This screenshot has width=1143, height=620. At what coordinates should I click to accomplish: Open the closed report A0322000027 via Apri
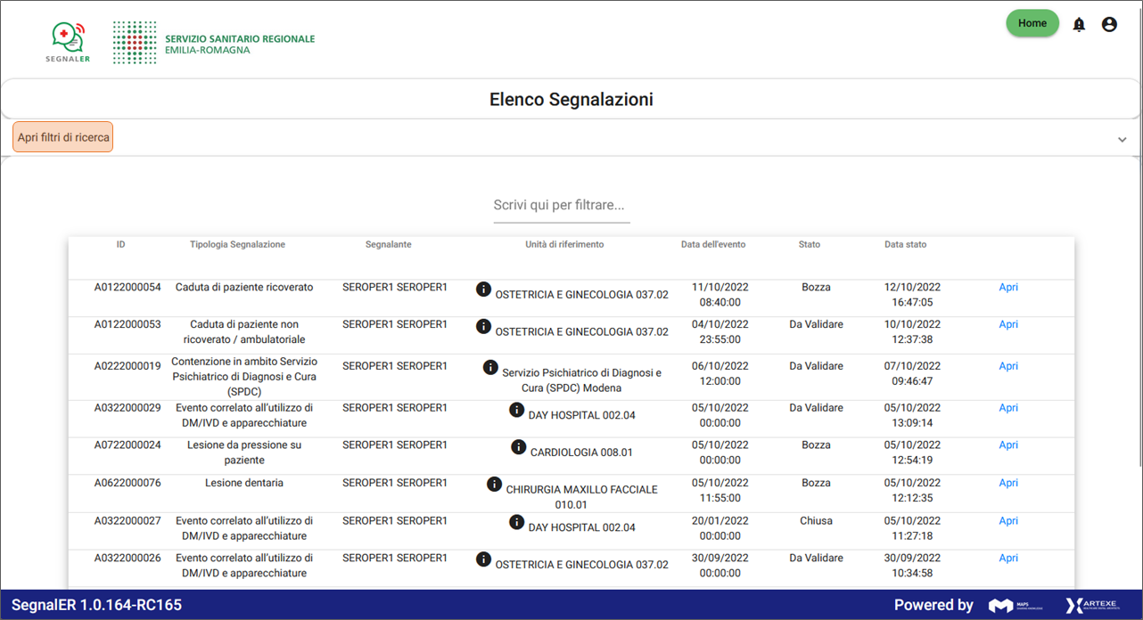(1008, 520)
